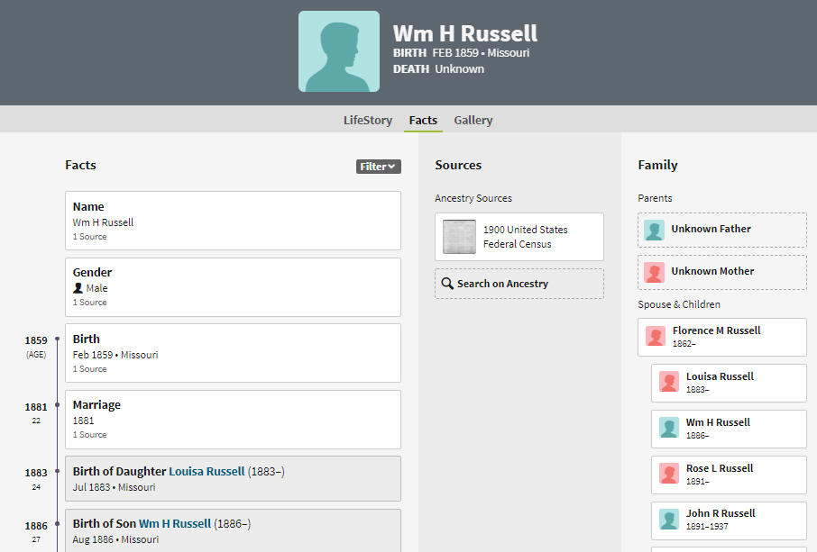
Task: Click the son Wm H Russell's avatar icon
Action: click(x=669, y=427)
